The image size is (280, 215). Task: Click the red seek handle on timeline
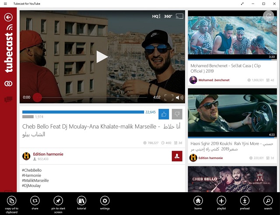point(37,97)
